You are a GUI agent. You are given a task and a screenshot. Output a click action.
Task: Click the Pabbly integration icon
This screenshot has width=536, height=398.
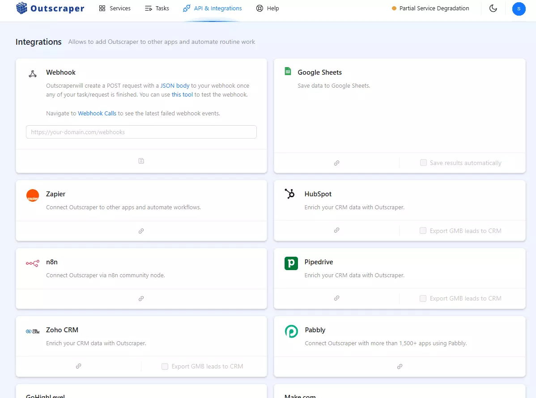[291, 332]
